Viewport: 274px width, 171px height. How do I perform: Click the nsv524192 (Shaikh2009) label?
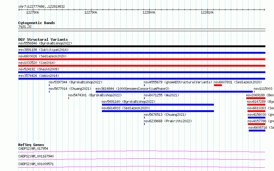pos(39,69)
